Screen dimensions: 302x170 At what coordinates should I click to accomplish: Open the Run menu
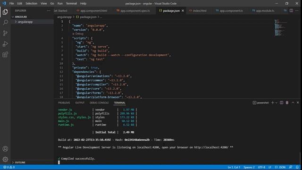[60, 3]
